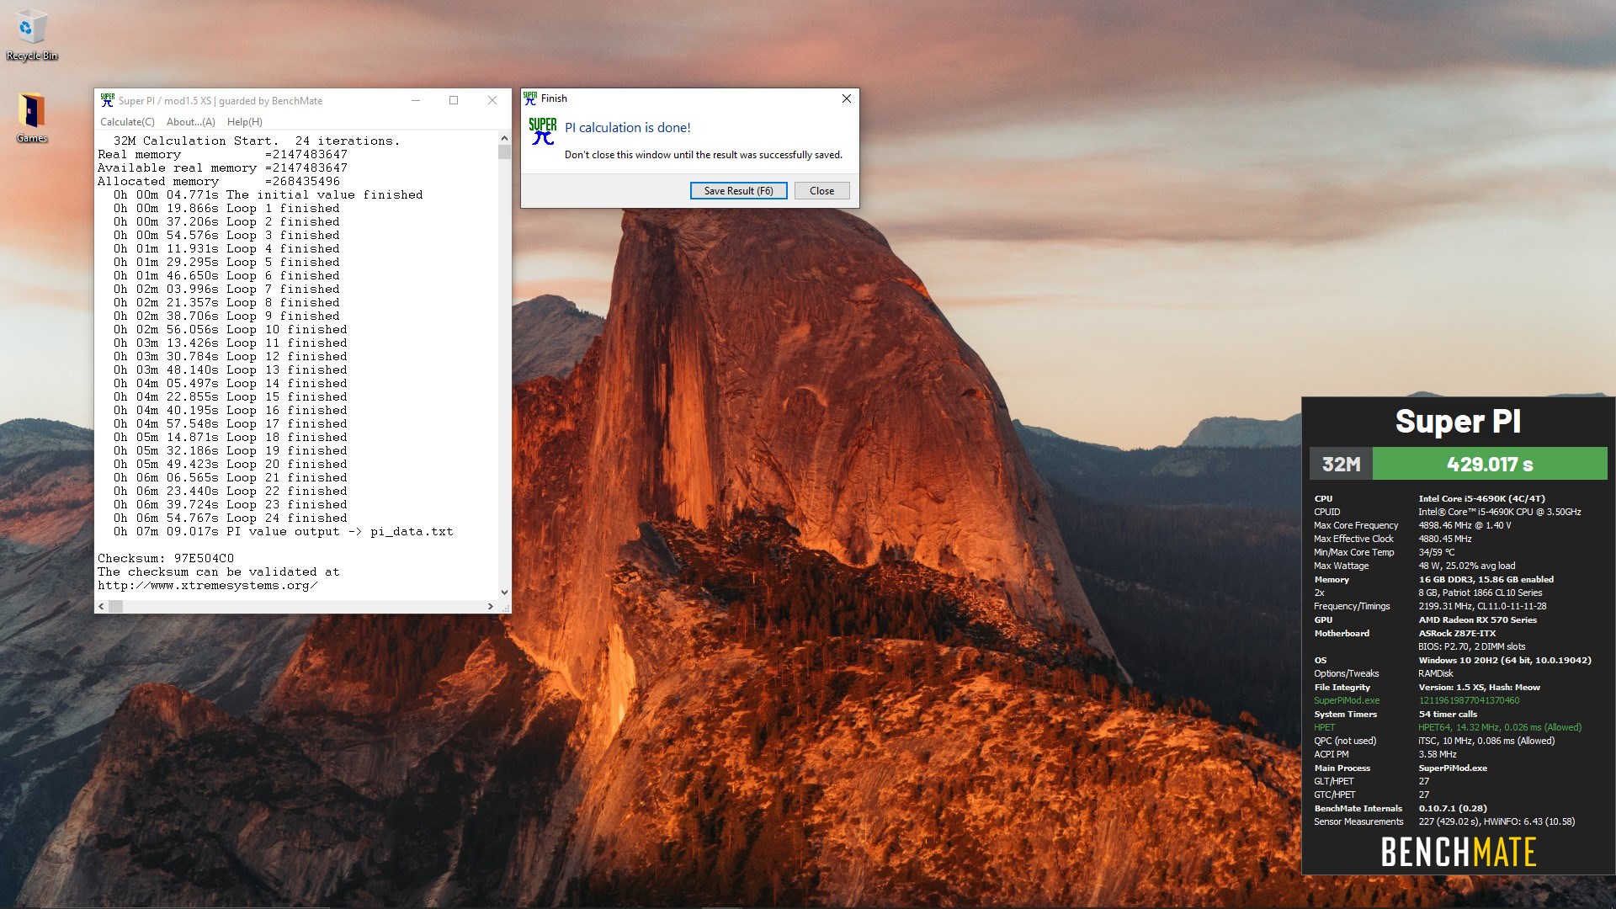Click Intel Core i5-4690K (4C/4T) value
Image resolution: width=1616 pixels, height=909 pixels.
tap(1481, 498)
